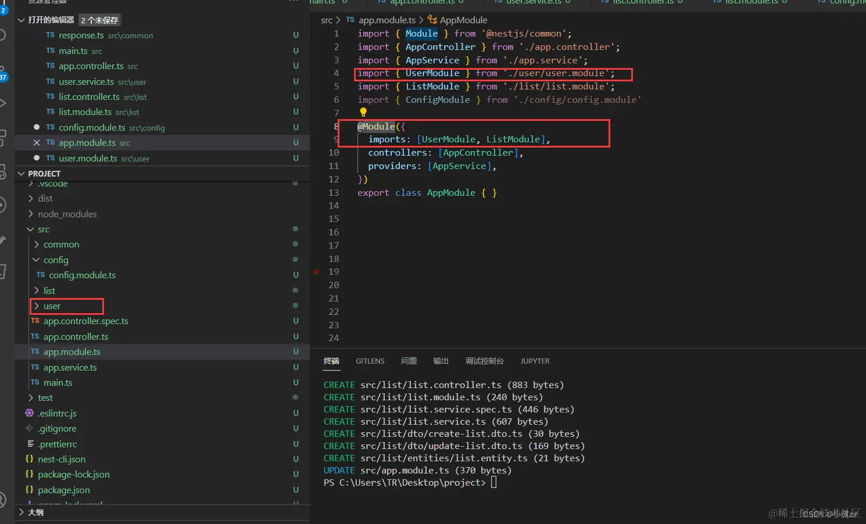Click ListModule in the imports array

click(x=513, y=139)
